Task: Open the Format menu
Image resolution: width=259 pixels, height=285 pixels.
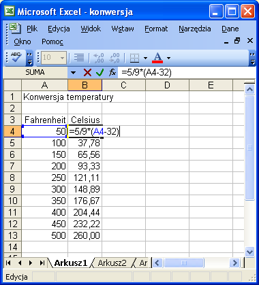Action: pyautogui.click(x=156, y=29)
